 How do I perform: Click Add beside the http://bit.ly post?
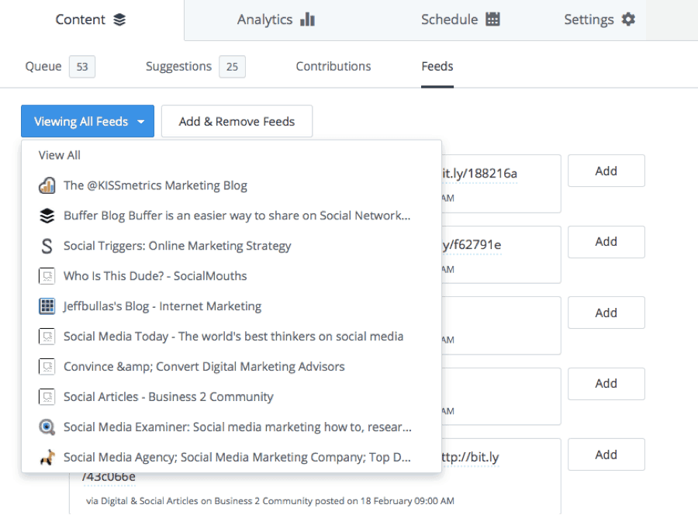coord(606,455)
